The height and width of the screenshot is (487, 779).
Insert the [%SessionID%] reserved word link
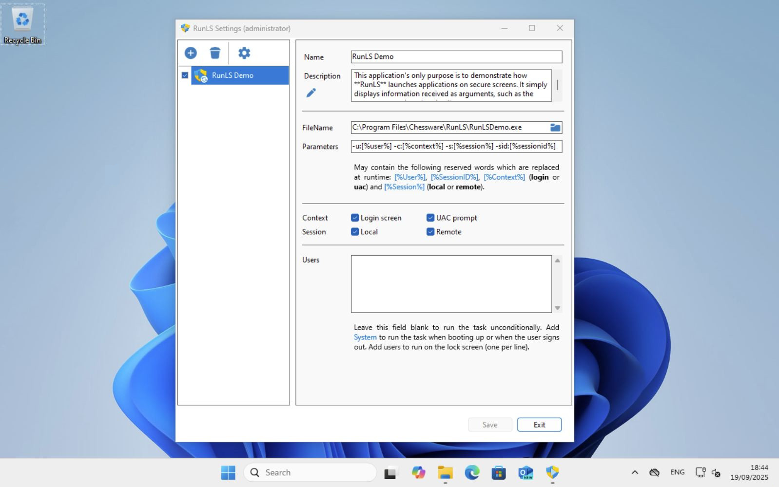pos(454,177)
